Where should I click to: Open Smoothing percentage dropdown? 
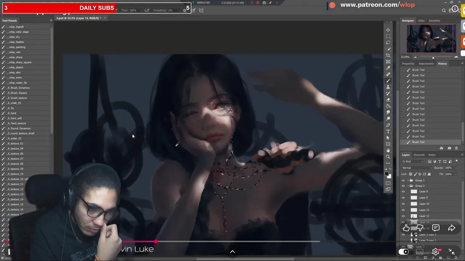[x=179, y=11]
